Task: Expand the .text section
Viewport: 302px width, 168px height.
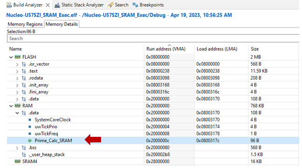Action: (17, 71)
